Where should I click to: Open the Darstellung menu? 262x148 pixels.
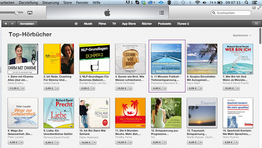(x=28, y=3)
